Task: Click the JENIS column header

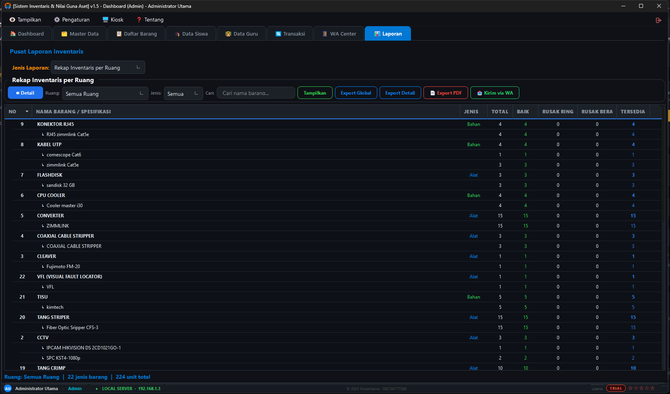Action: tap(474, 111)
